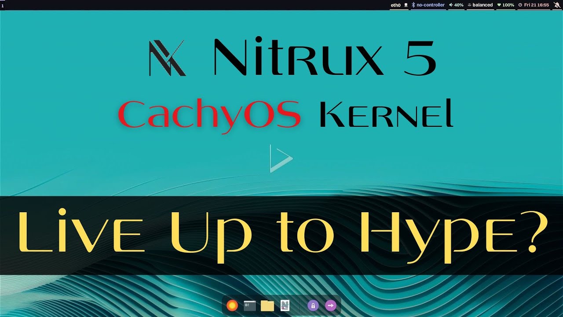Click the eth0 network indicator

click(x=399, y=5)
